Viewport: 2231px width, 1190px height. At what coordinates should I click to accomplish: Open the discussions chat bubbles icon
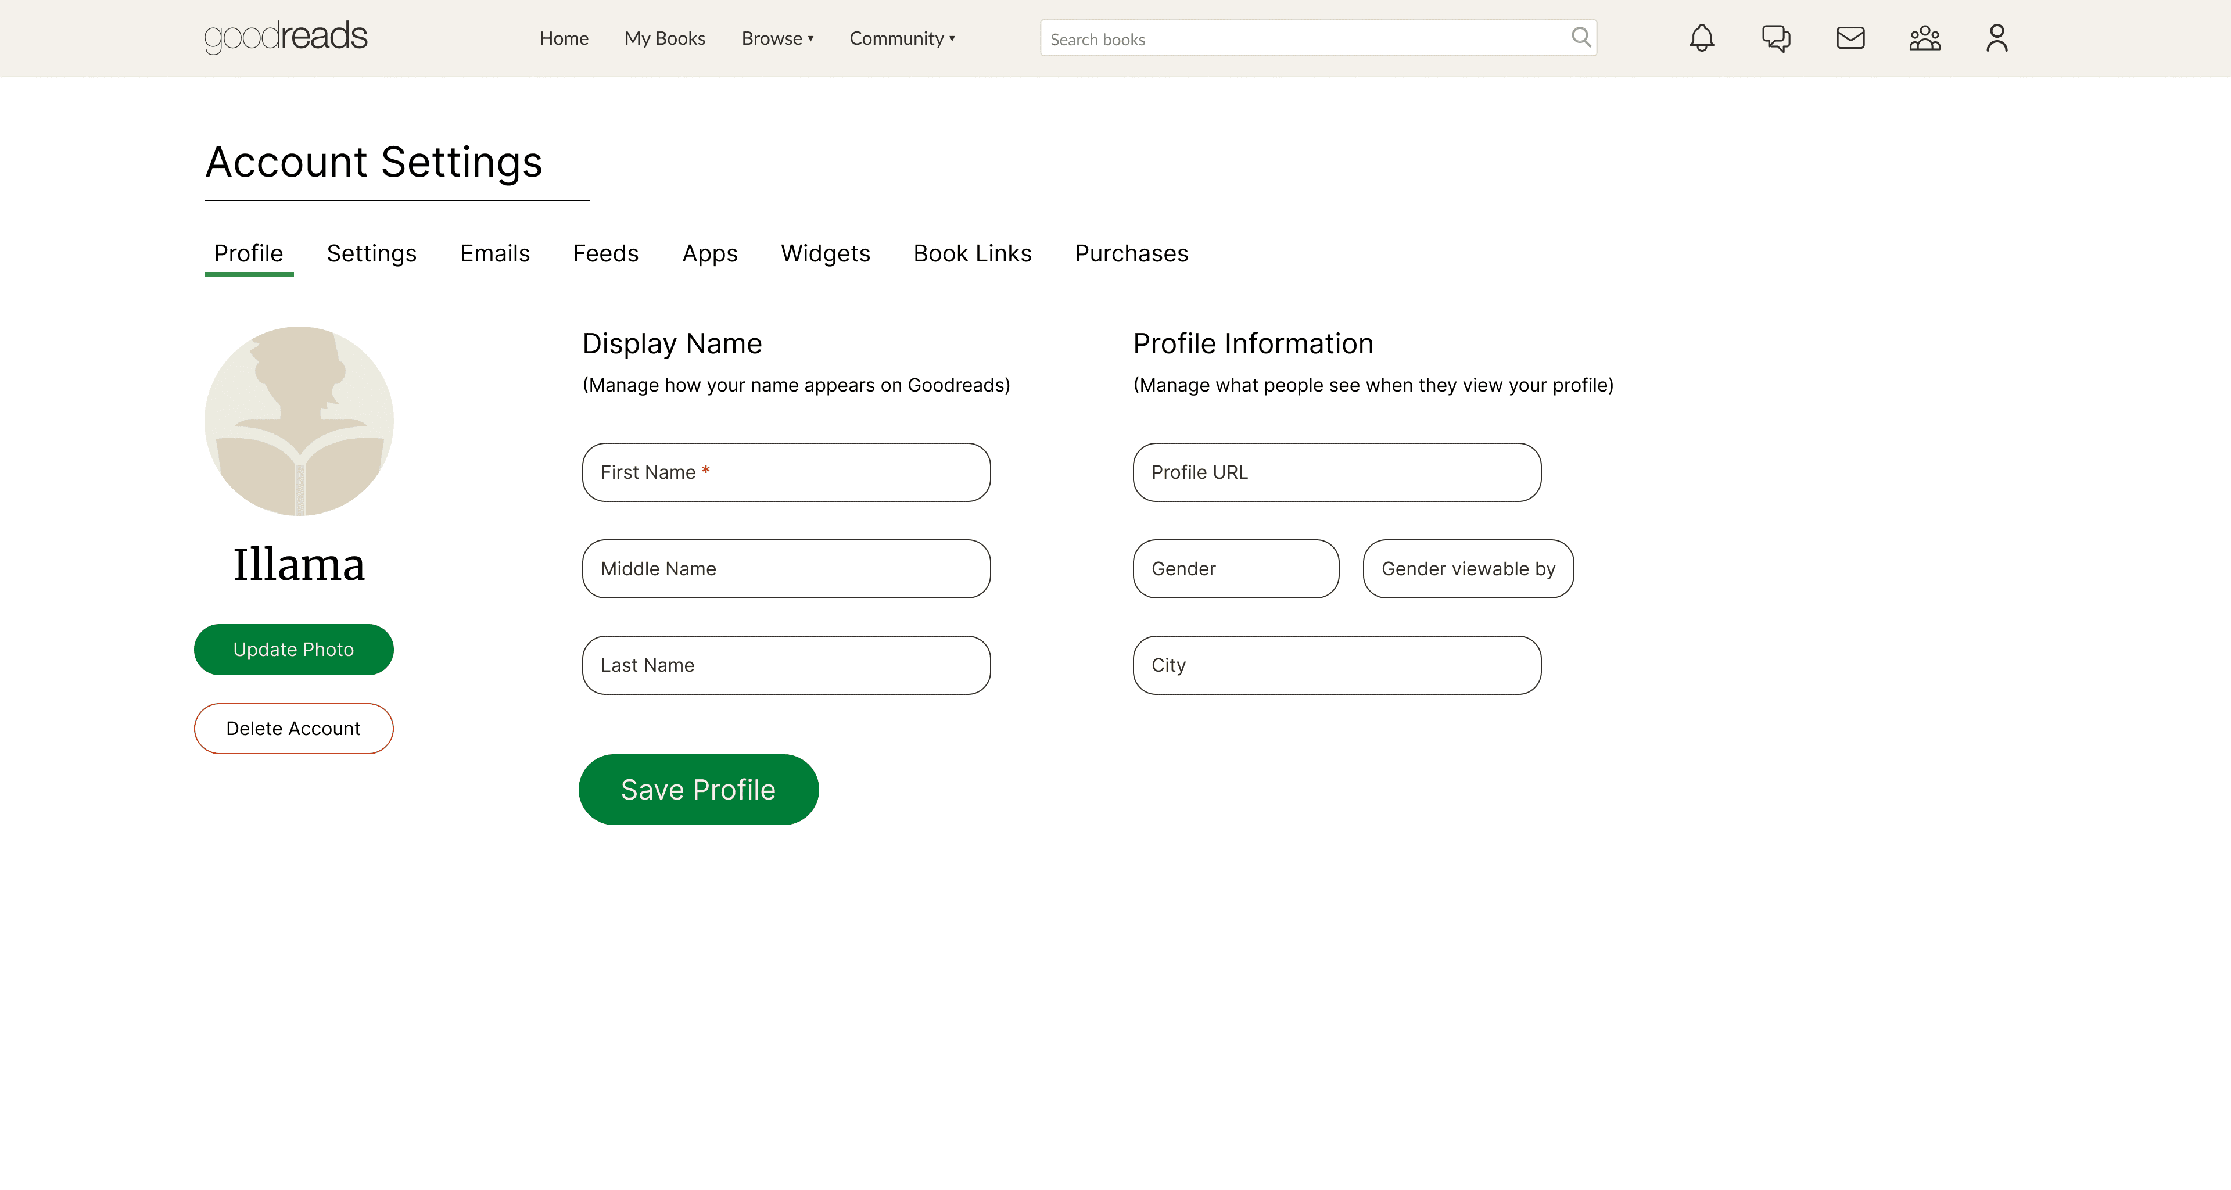pos(1776,38)
